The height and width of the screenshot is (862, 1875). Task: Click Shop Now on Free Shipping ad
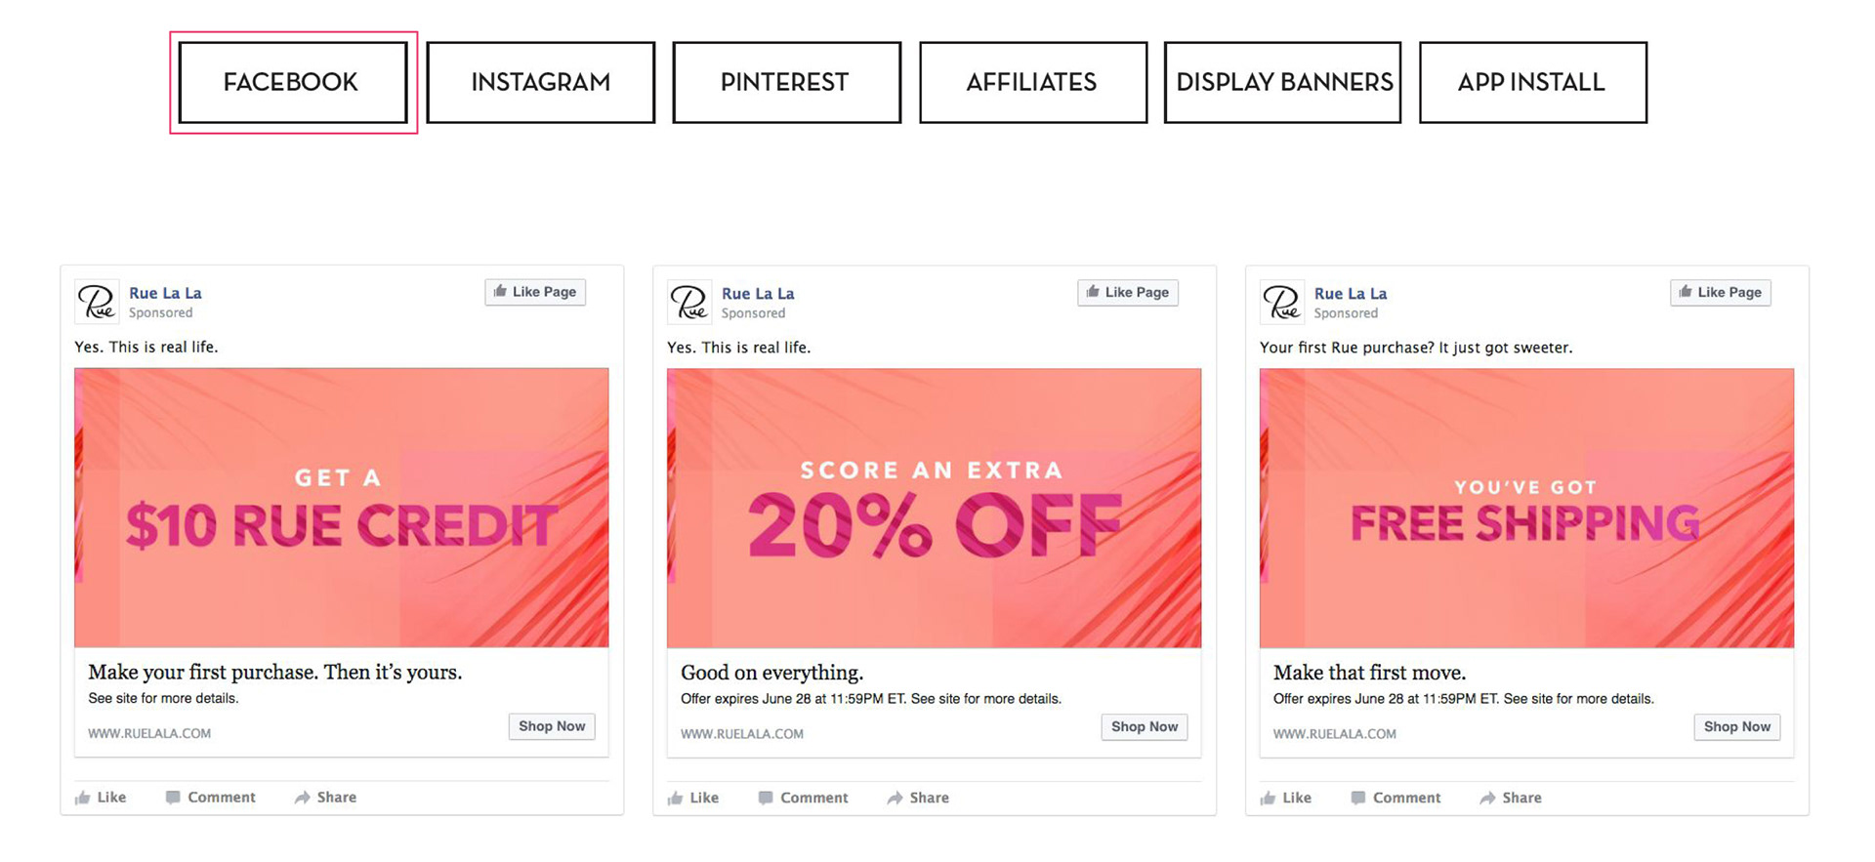click(1736, 727)
